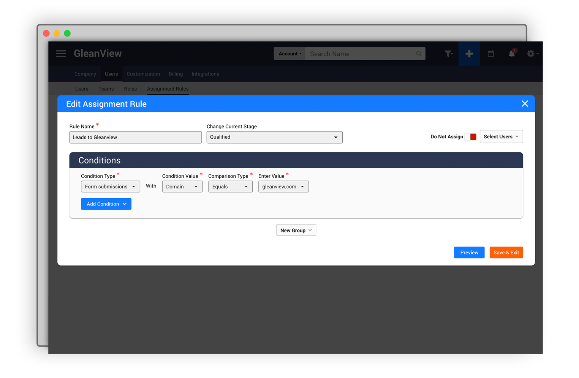Open the filter funnel icon

[x=449, y=54]
